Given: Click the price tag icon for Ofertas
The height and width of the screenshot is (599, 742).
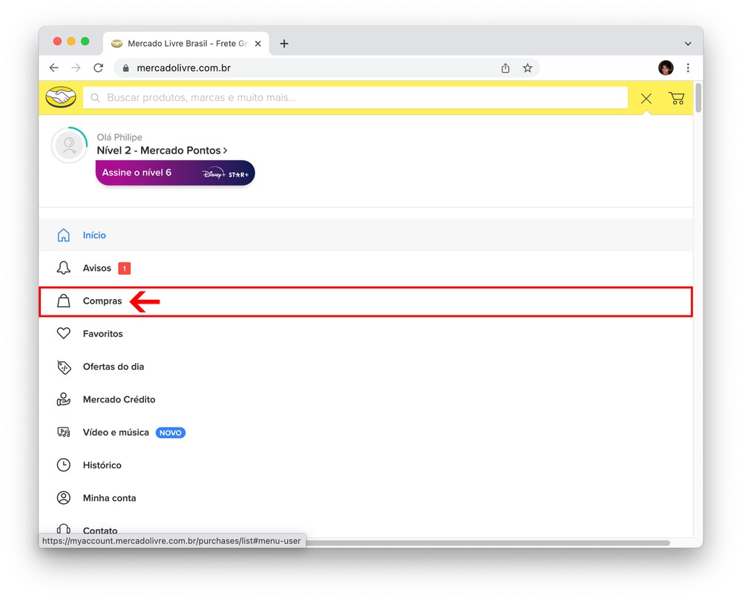Looking at the screenshot, I should tap(63, 367).
